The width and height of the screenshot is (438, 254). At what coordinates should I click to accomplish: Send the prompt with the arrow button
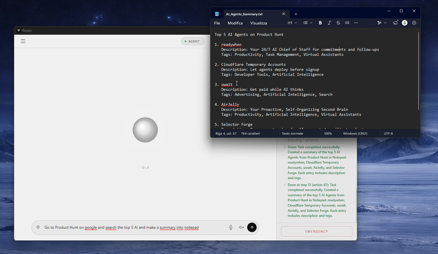pyautogui.click(x=252, y=227)
